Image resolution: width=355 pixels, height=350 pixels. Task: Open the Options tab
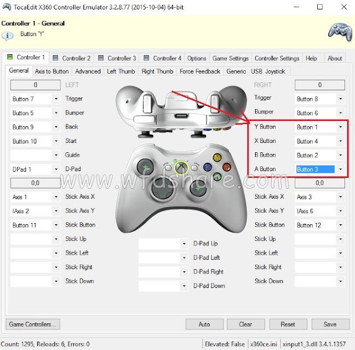[196, 58]
